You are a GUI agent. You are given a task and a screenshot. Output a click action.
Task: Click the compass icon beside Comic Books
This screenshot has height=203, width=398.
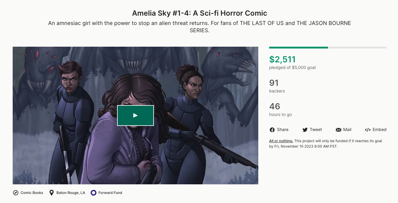pos(16,193)
